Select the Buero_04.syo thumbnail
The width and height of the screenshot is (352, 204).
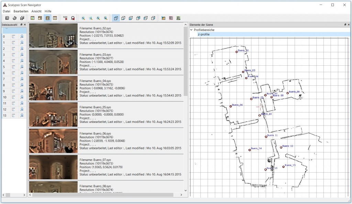click(x=53, y=88)
